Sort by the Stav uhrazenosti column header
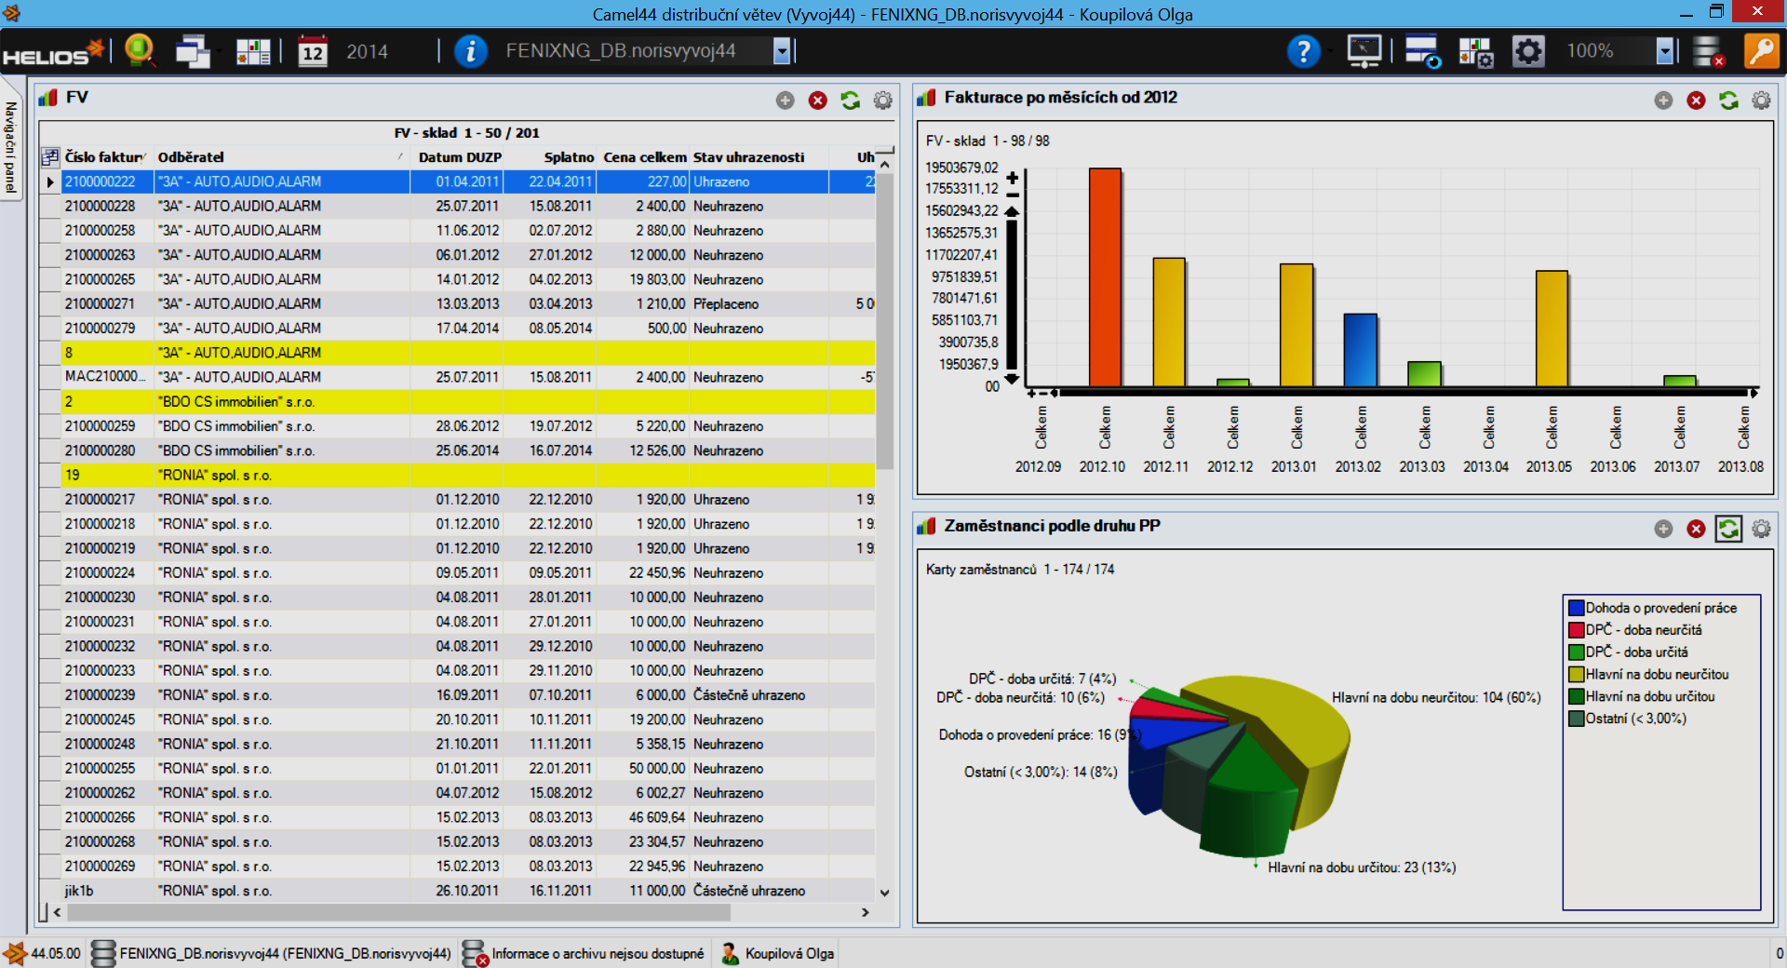 [x=759, y=157]
